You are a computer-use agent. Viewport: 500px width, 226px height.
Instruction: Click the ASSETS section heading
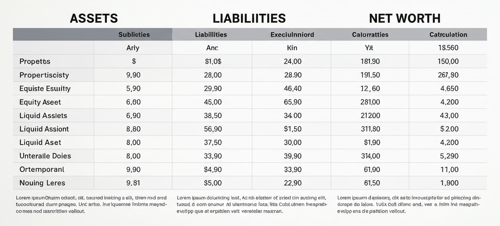[x=94, y=18]
